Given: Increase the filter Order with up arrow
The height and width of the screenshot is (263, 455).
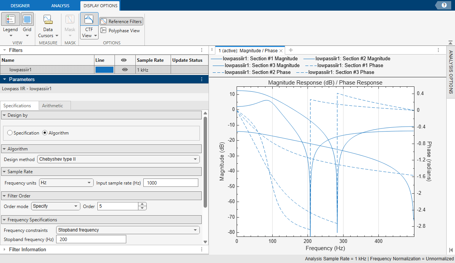Looking at the screenshot, I should click(142, 204).
